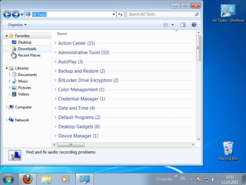Select Credential Manager (1) header
The width and height of the screenshot is (246, 185).
click(x=82, y=99)
